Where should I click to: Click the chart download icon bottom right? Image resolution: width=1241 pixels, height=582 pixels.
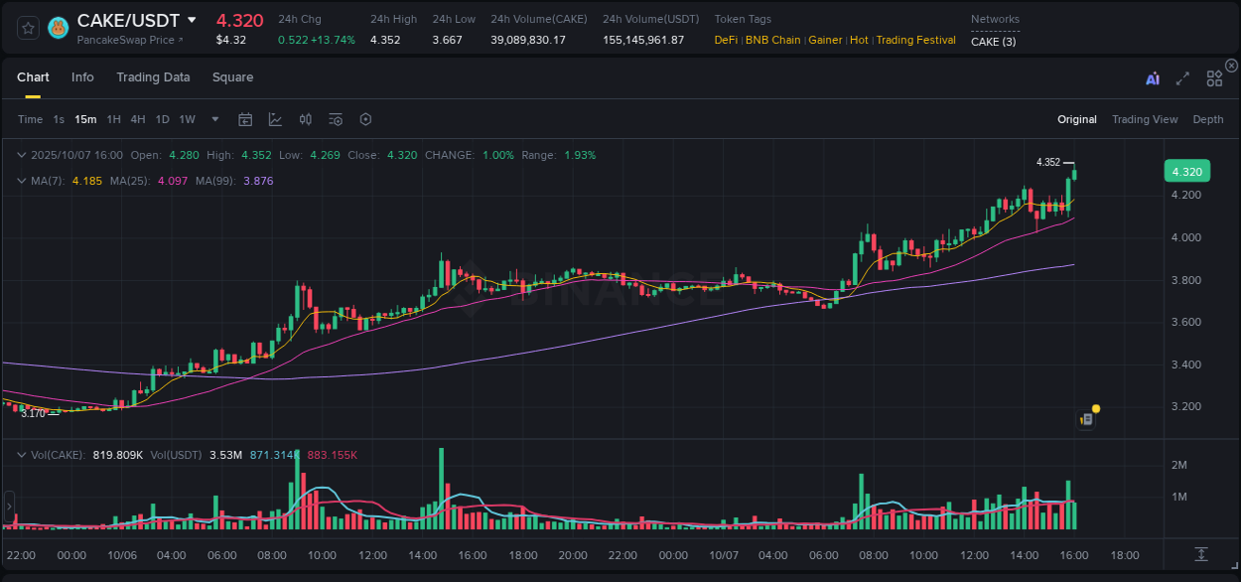point(1201,552)
